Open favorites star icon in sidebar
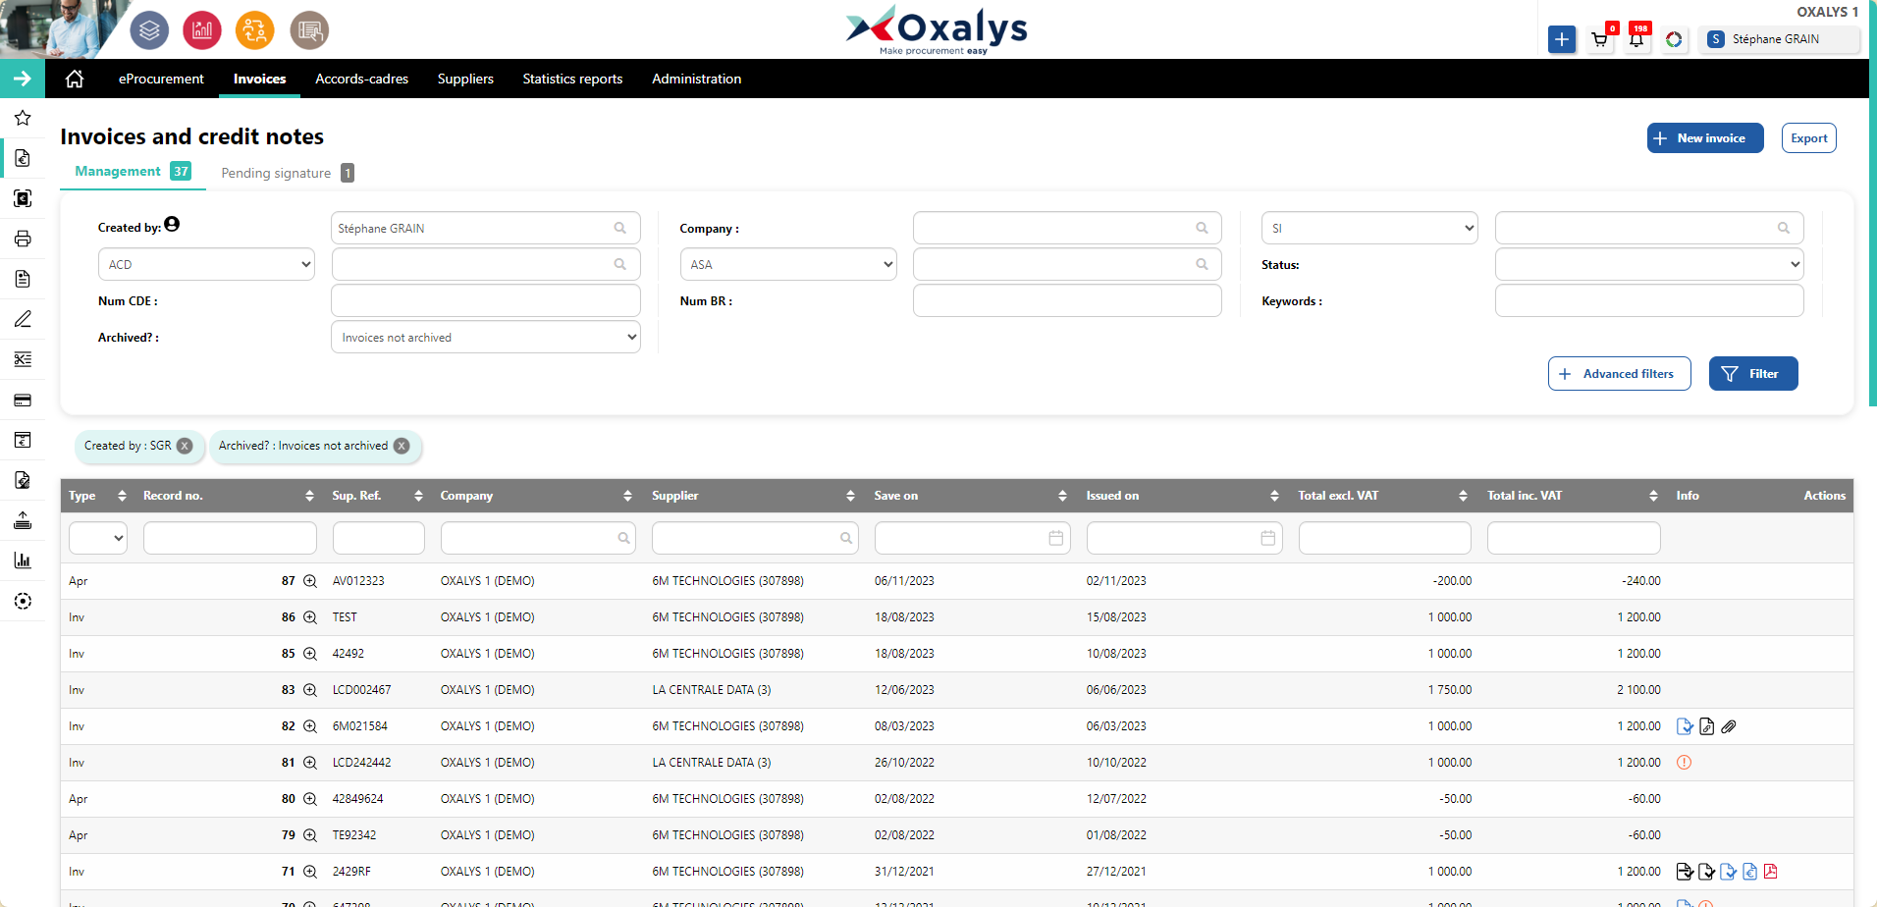 23,118
